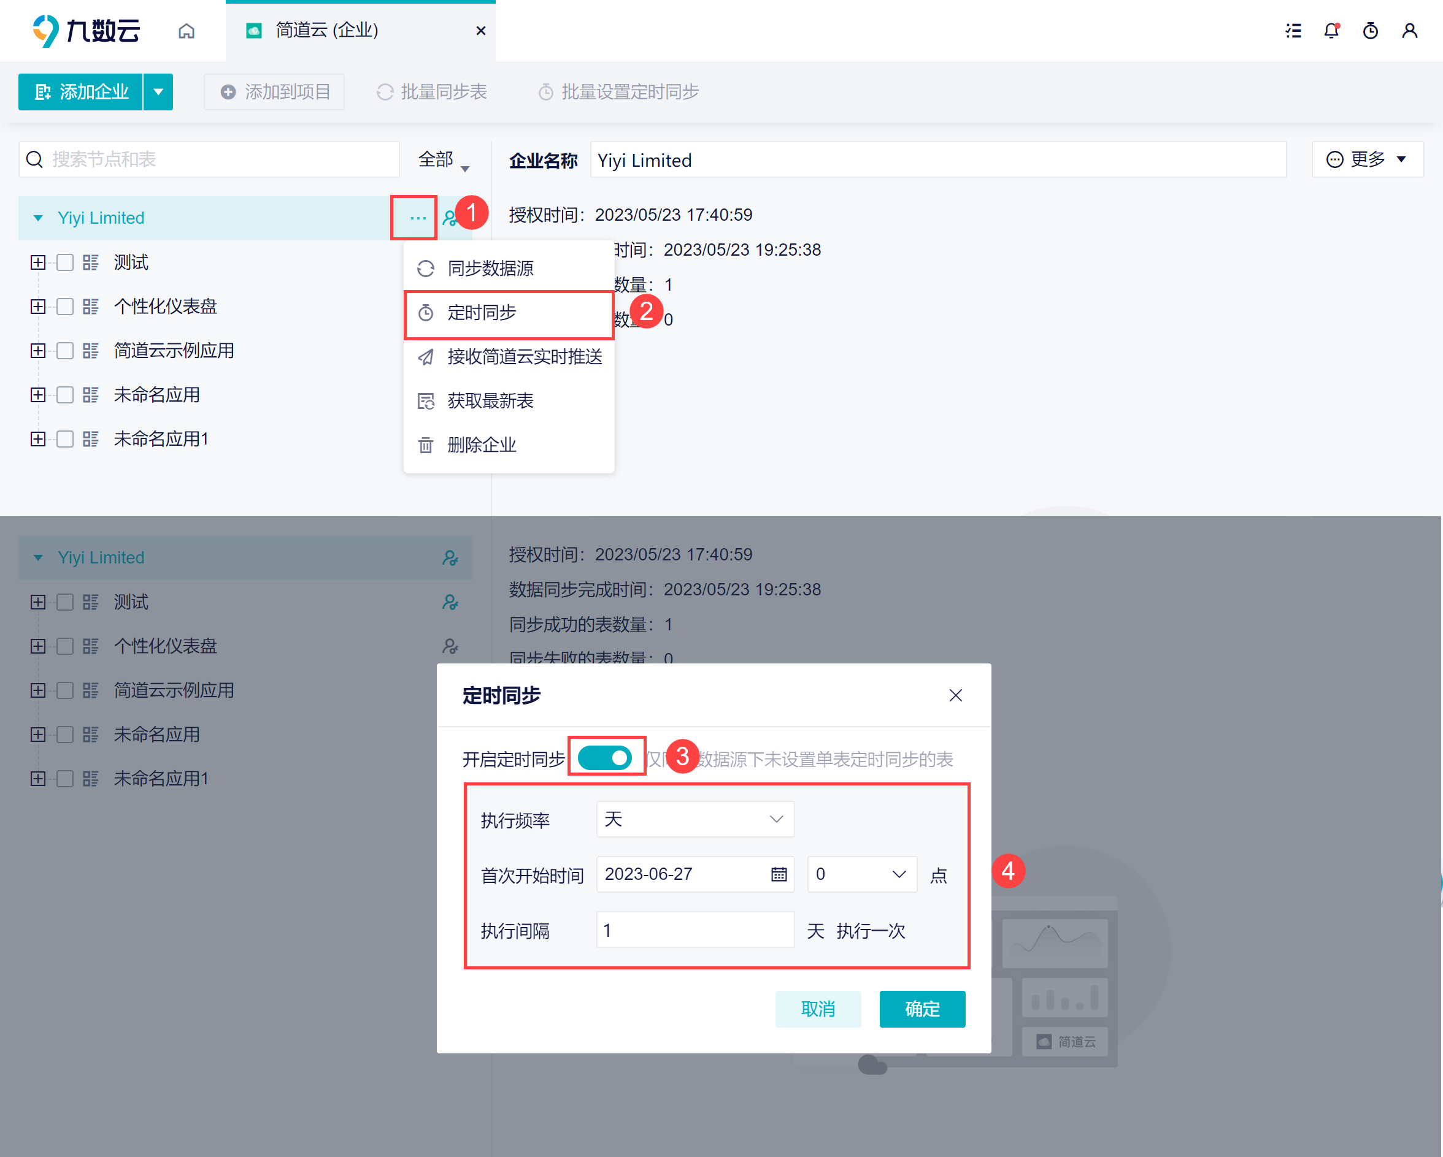Click the 确定 button

point(922,1009)
